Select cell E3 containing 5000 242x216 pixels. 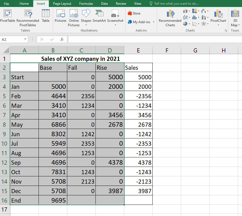[138, 77]
